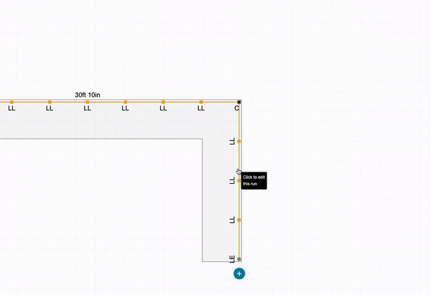Click the "Click to edit this run" tooltip
This screenshot has width=431, height=295.
254,180
